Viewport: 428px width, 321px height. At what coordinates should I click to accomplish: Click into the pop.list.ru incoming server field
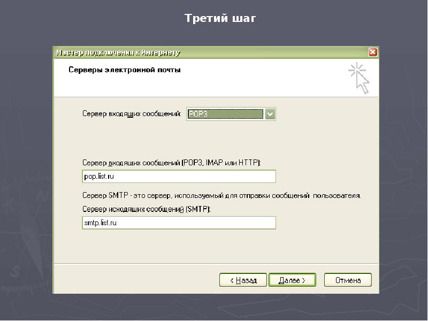click(179, 177)
